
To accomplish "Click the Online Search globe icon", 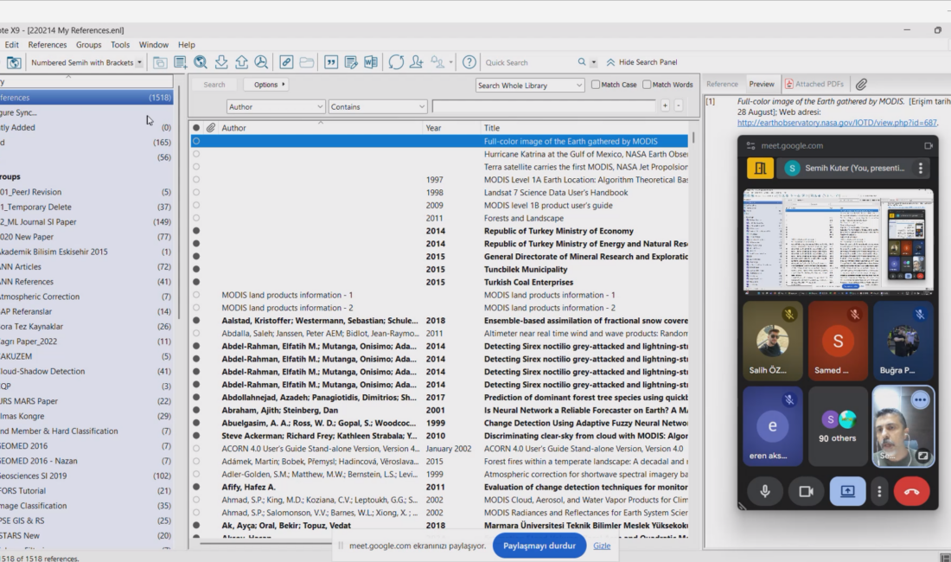I will pos(201,62).
